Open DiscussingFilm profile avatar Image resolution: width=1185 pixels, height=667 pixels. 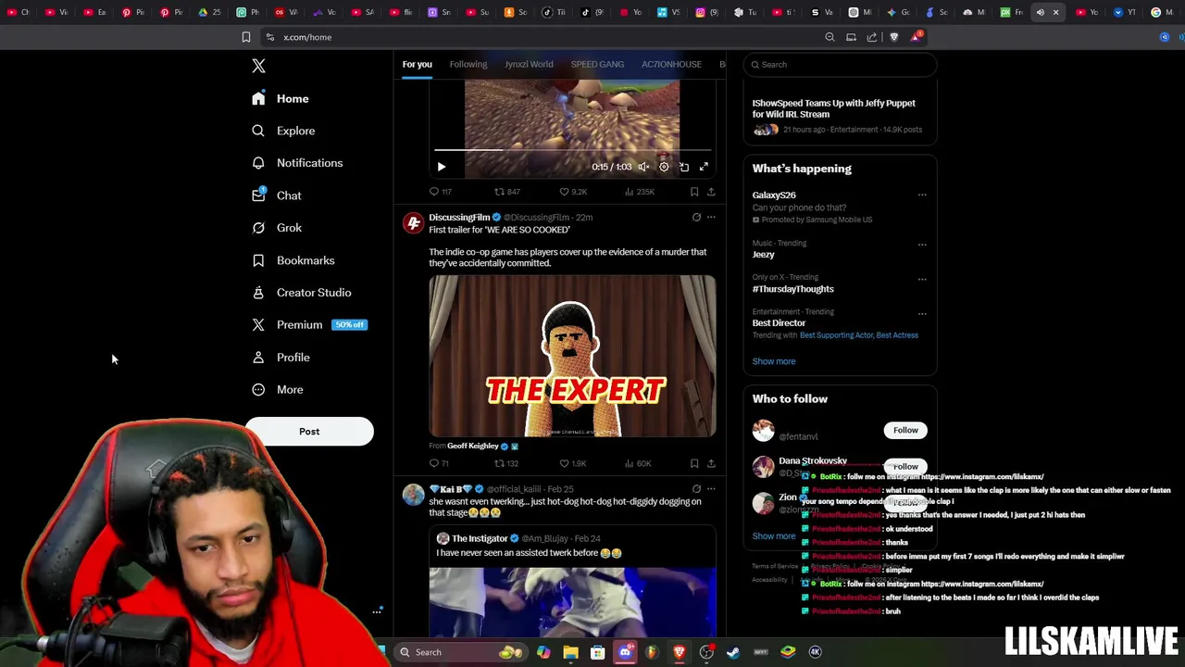click(413, 224)
